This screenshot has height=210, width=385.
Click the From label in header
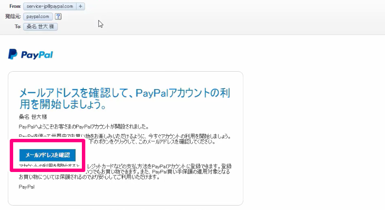pos(15,6)
